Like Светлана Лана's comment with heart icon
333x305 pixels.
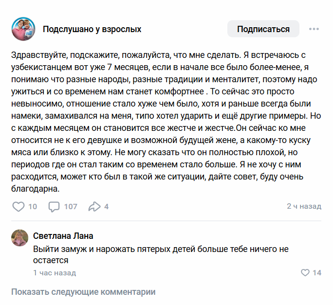(305, 272)
